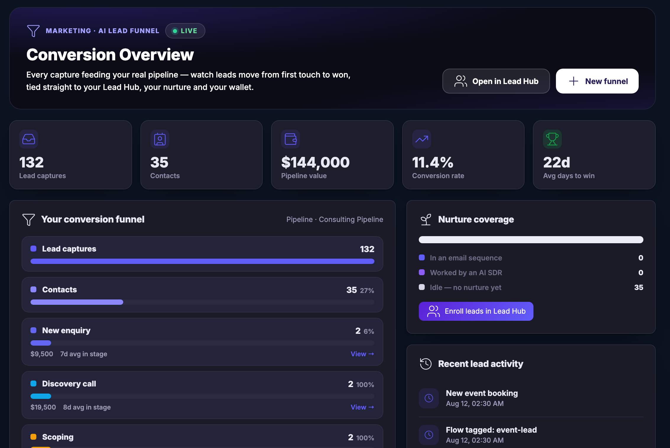This screenshot has height=448, width=670.
Task: Click the funnel icon beside Marketing header
Action: [33, 31]
